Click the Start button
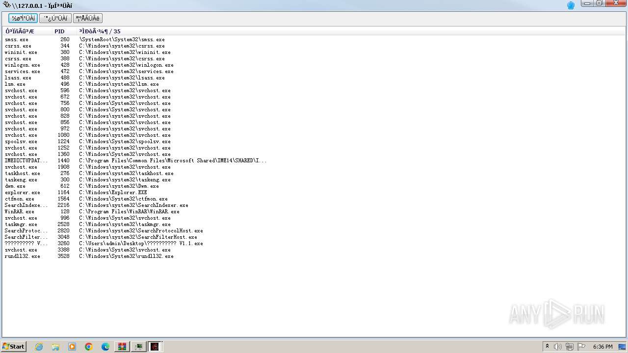The width and height of the screenshot is (628, 353). tap(14, 347)
